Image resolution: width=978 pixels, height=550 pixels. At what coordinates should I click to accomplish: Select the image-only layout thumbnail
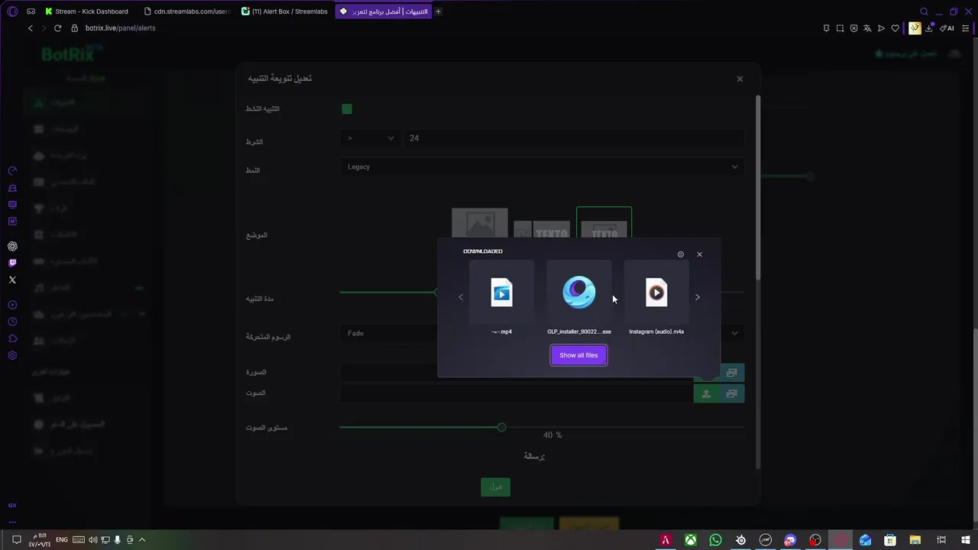pos(479,224)
